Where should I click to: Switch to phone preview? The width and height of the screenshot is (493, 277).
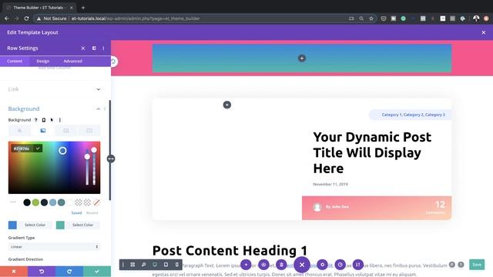click(176, 265)
